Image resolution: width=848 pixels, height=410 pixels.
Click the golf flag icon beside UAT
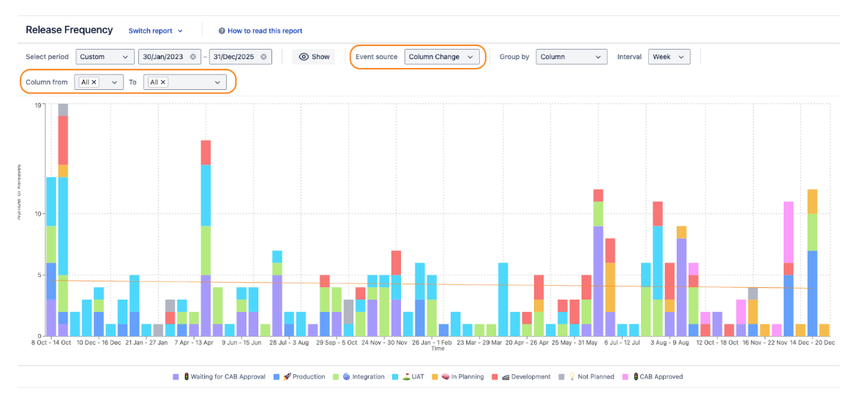pyautogui.click(x=405, y=376)
